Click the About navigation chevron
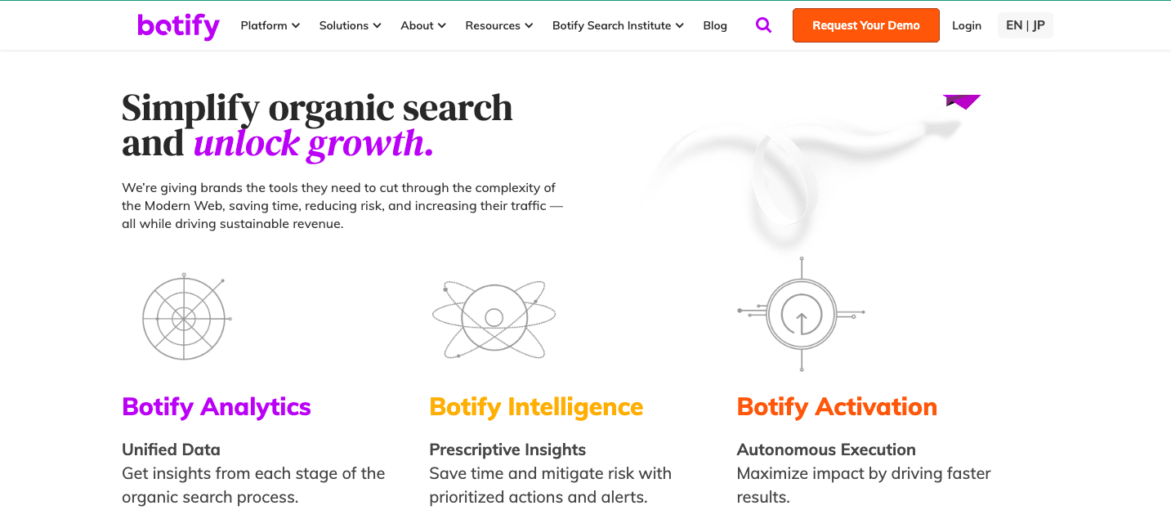The width and height of the screenshot is (1171, 519). point(442,25)
